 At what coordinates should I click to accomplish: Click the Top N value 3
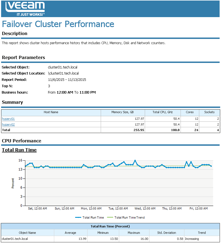tap(49, 86)
